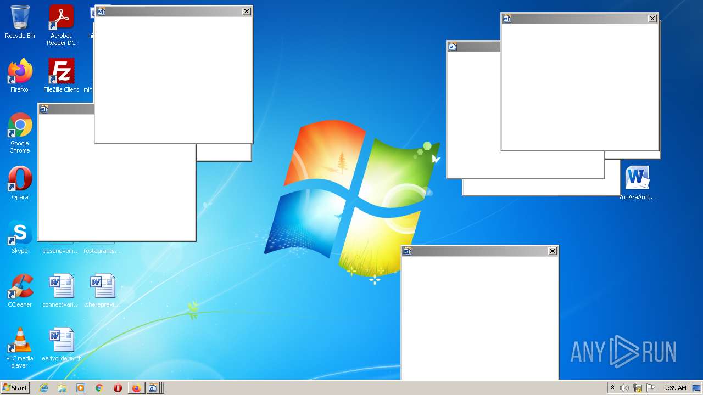Open the Recycle Bin desktop icon
The image size is (703, 395).
(20, 22)
